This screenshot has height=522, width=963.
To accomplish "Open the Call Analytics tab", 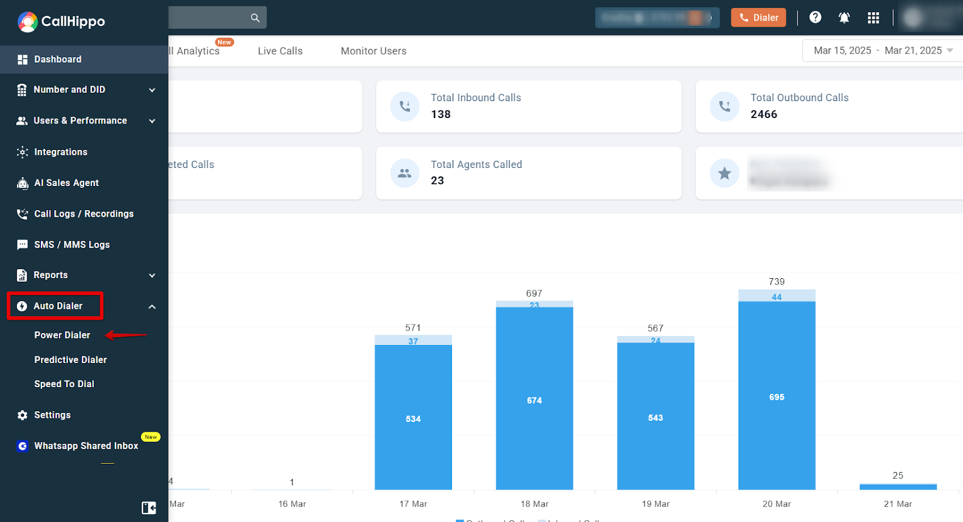I will pos(194,51).
